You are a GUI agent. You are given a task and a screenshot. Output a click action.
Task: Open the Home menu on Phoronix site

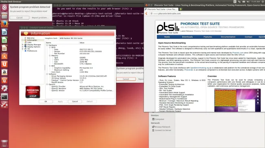tap(167, 37)
